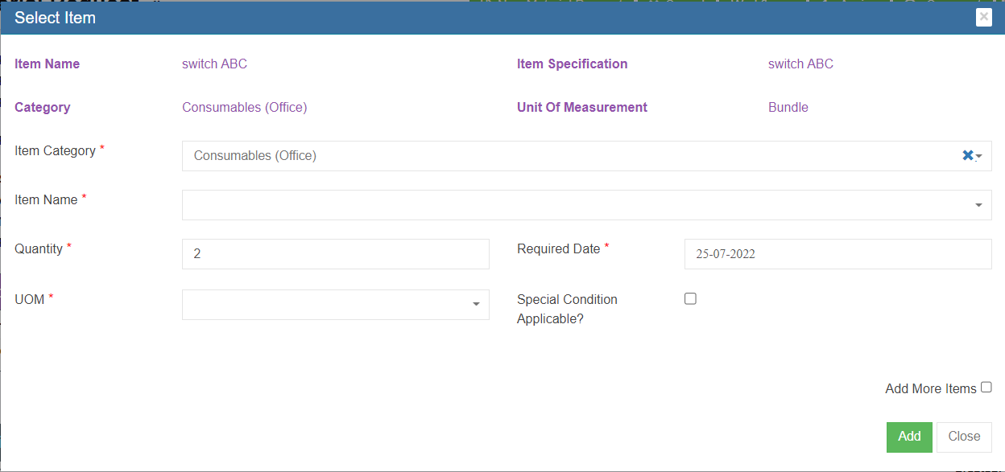Open the Item Name dropdown arrow
This screenshot has height=472, width=1005.
point(978,205)
